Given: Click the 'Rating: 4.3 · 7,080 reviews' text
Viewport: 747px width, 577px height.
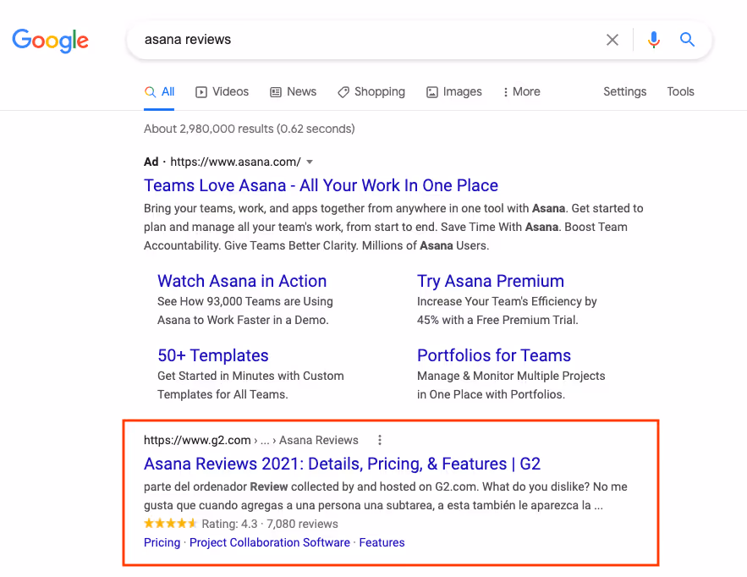Looking at the screenshot, I should pyautogui.click(x=270, y=524).
